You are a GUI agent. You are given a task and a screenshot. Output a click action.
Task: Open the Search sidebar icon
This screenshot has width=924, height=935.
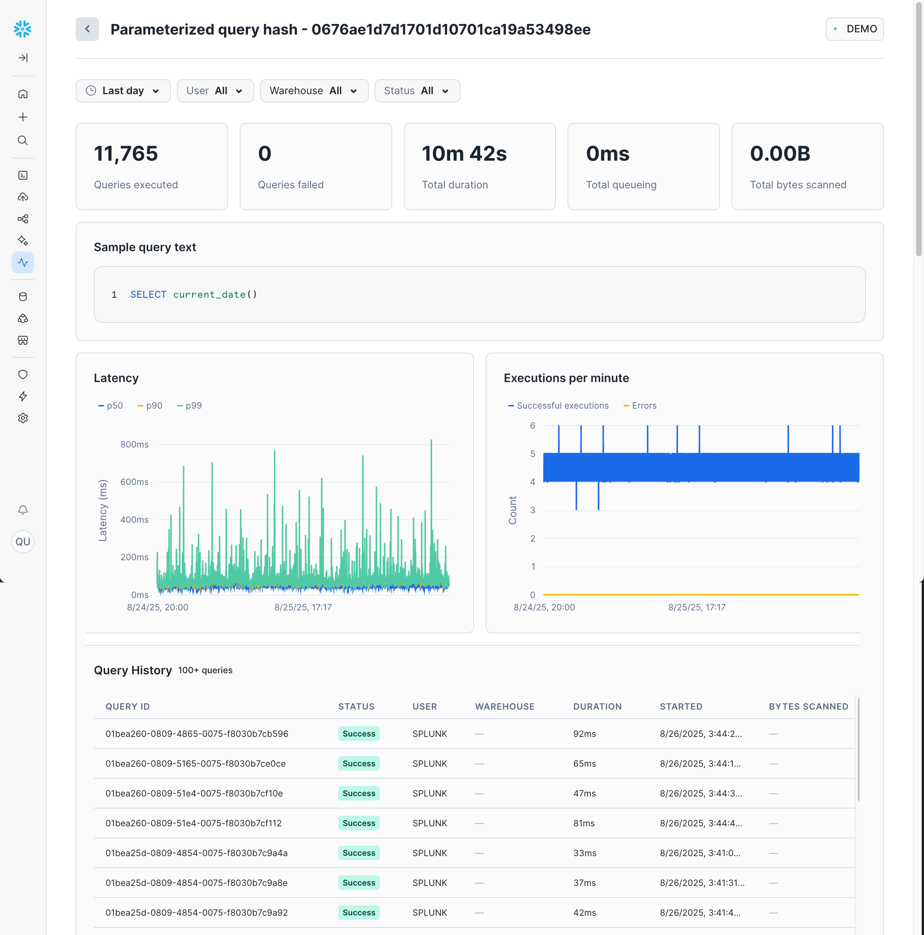[x=23, y=140]
